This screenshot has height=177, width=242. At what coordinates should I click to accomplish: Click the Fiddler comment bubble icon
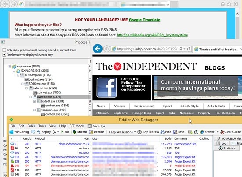pyautogui.click(x=33, y=132)
